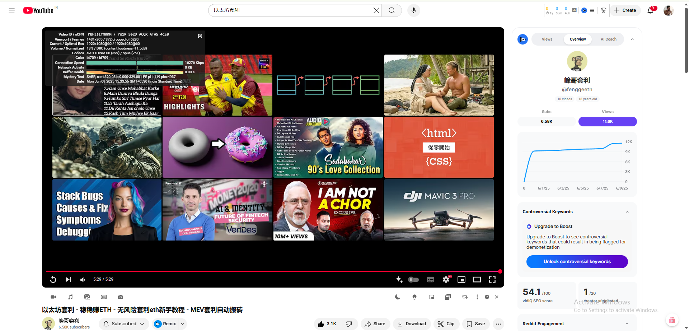Create a Clip from the video
Image resolution: width=689 pixels, height=331 pixels.
click(446, 324)
